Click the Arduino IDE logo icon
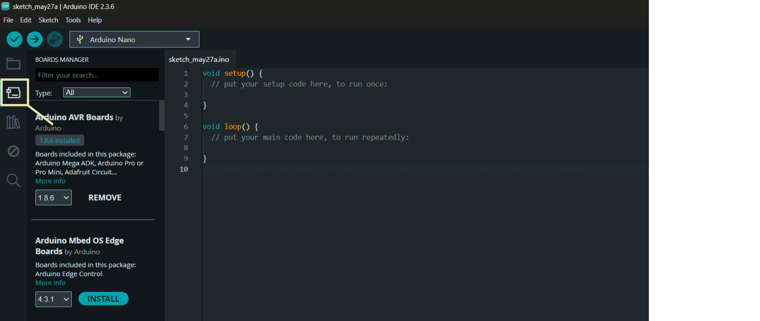Viewport: 760px width, 321px height. [5, 6]
